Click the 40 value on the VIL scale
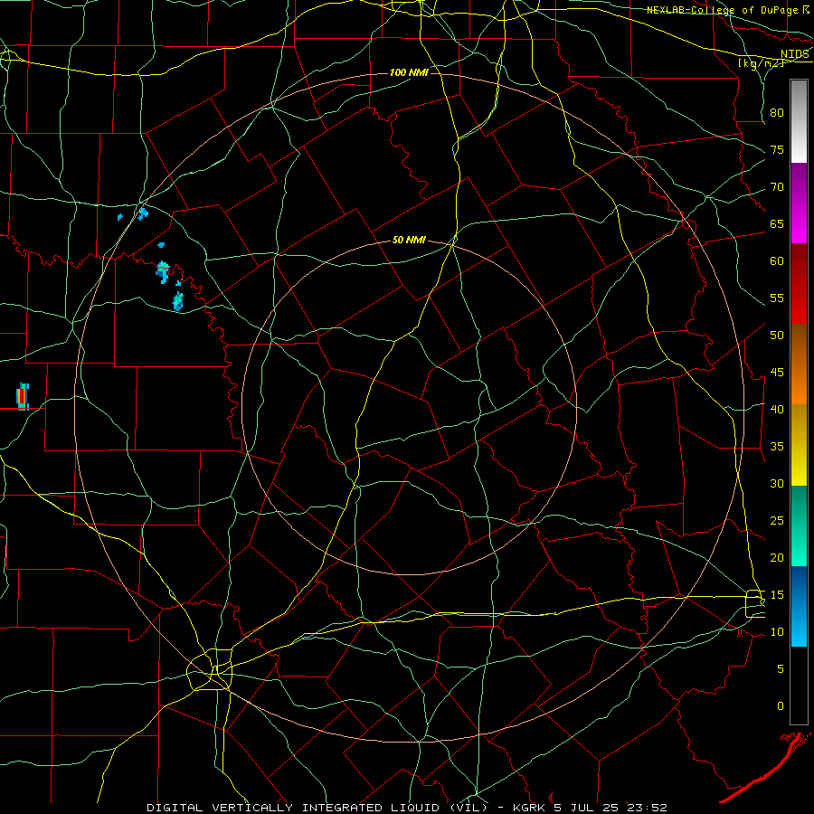The height and width of the screenshot is (814, 814). (777, 410)
